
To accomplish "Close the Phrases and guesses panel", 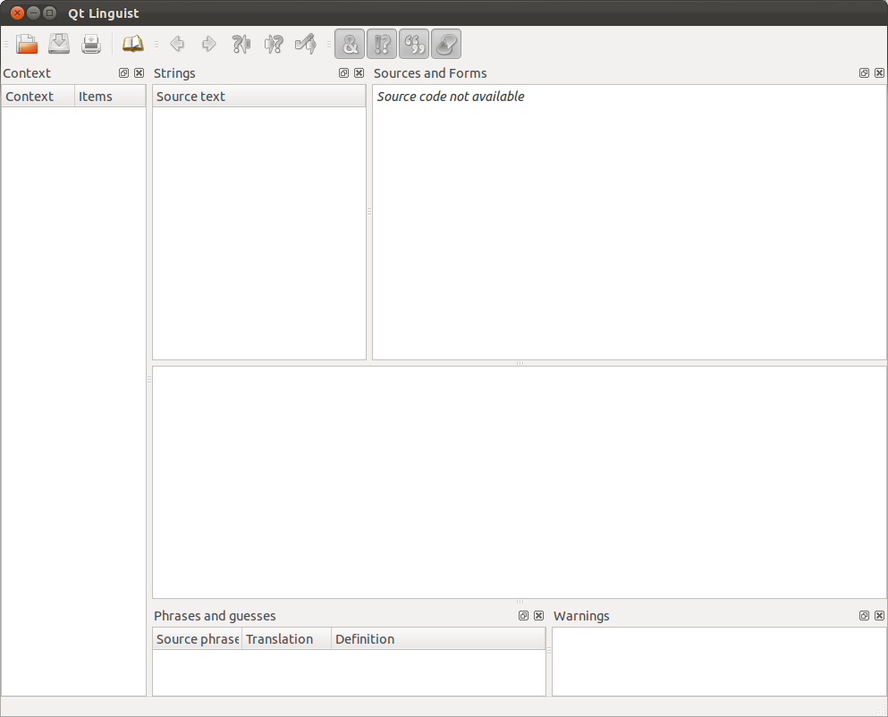I will (x=538, y=616).
